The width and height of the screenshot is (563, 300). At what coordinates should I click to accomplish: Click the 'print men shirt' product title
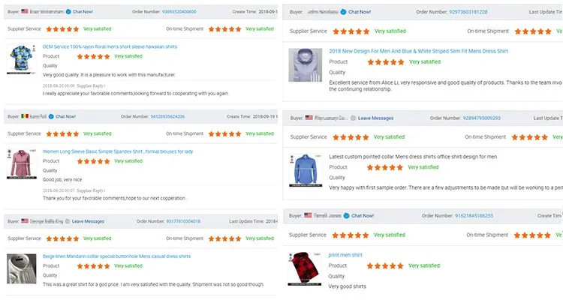click(x=345, y=255)
